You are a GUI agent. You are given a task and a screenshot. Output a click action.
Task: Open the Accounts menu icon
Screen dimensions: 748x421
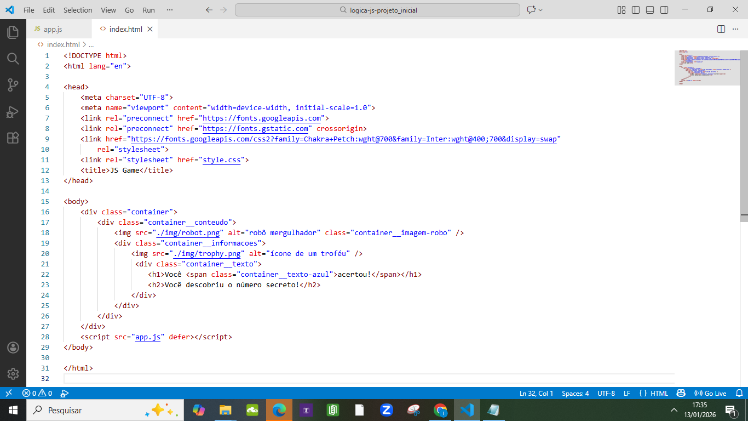click(x=13, y=348)
